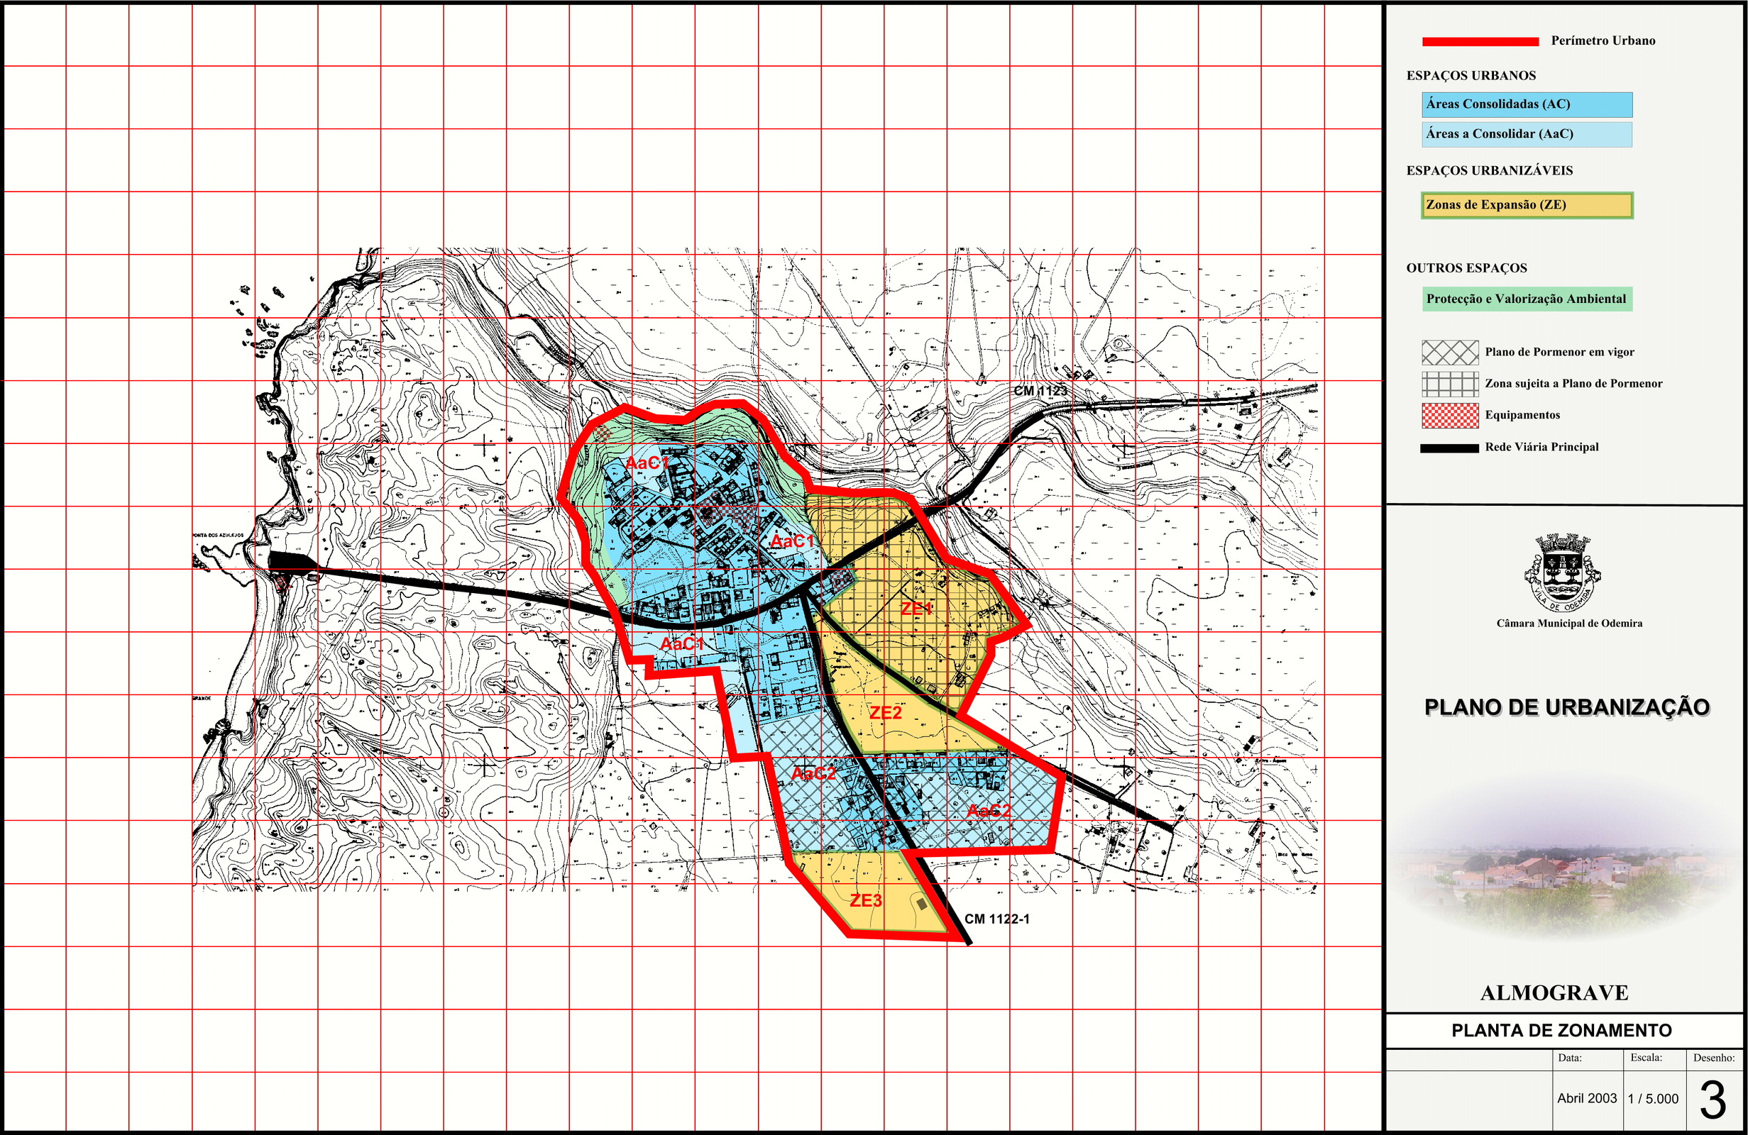
Task: Click the Plano de Pormenor em vigor hatch icon
Action: tap(1449, 353)
